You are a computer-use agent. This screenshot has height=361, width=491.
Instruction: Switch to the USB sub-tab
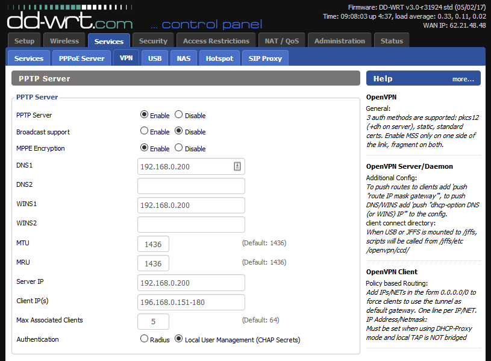(155, 58)
